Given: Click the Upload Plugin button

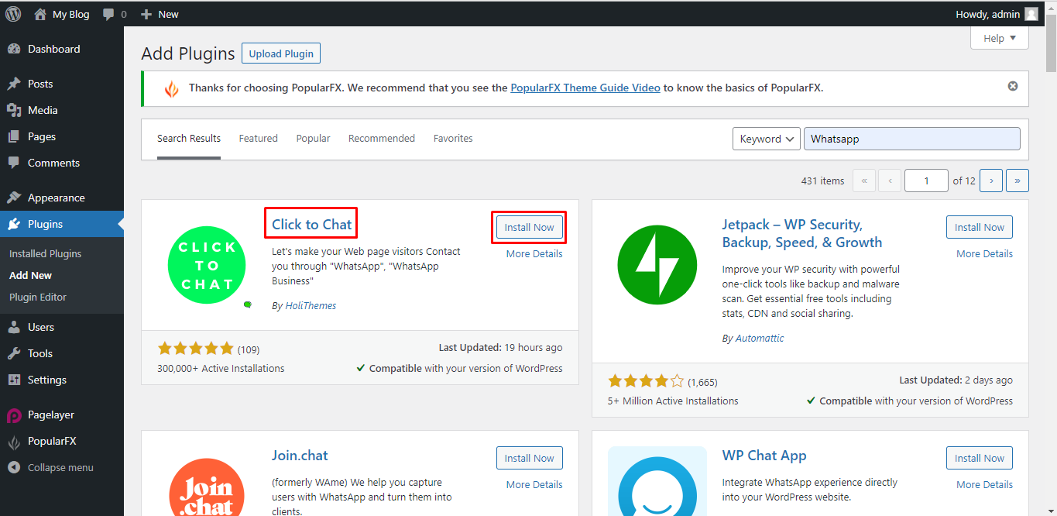Looking at the screenshot, I should pos(281,53).
